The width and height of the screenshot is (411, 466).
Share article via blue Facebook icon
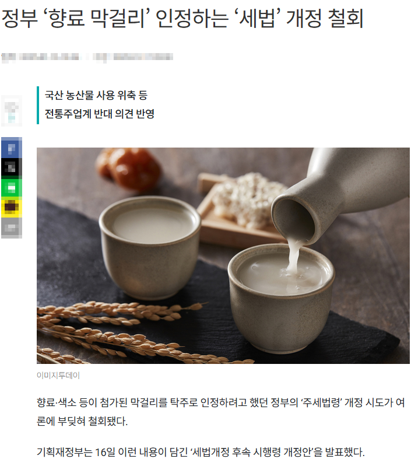pos(12,148)
